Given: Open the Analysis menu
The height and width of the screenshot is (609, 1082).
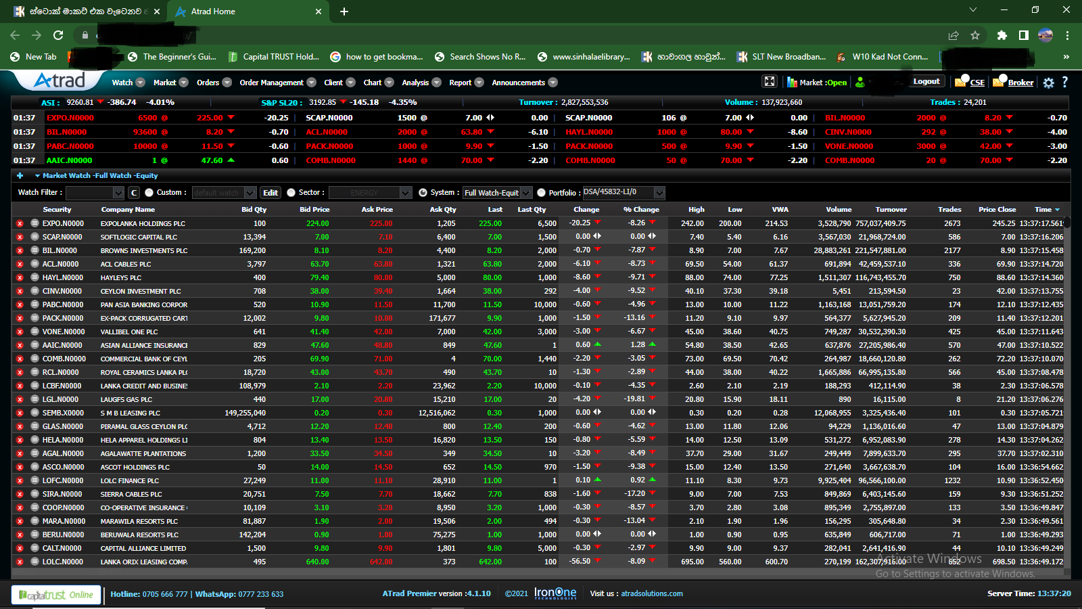Looking at the screenshot, I should coord(421,83).
